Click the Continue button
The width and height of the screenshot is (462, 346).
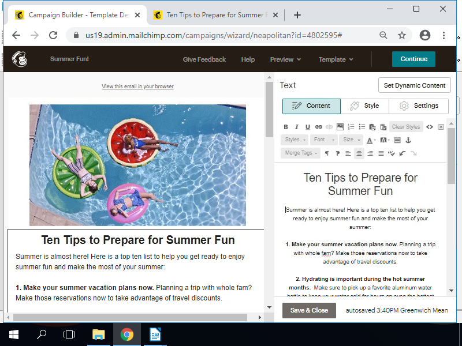(413, 59)
